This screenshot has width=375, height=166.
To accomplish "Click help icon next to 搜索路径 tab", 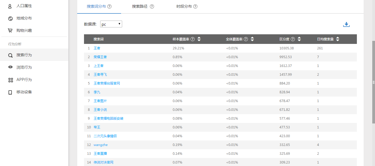I will [x=152, y=7].
